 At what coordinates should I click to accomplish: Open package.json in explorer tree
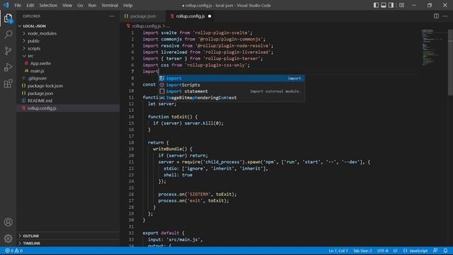tap(68, 93)
